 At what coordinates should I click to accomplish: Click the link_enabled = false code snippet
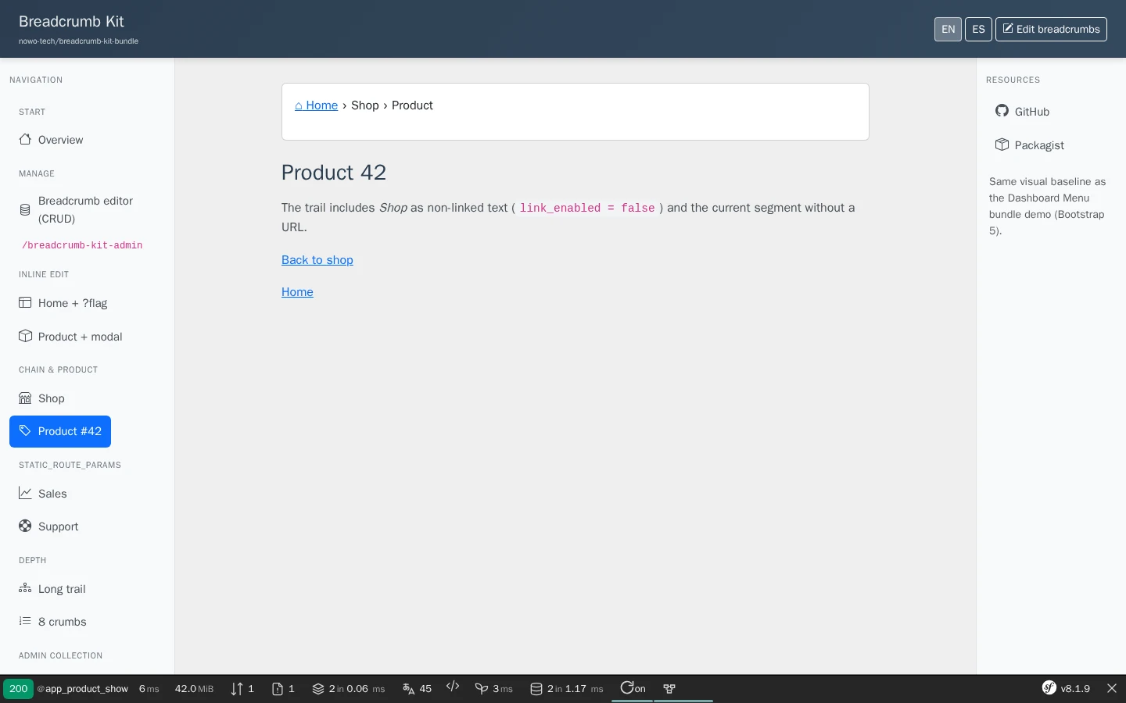tap(587, 209)
